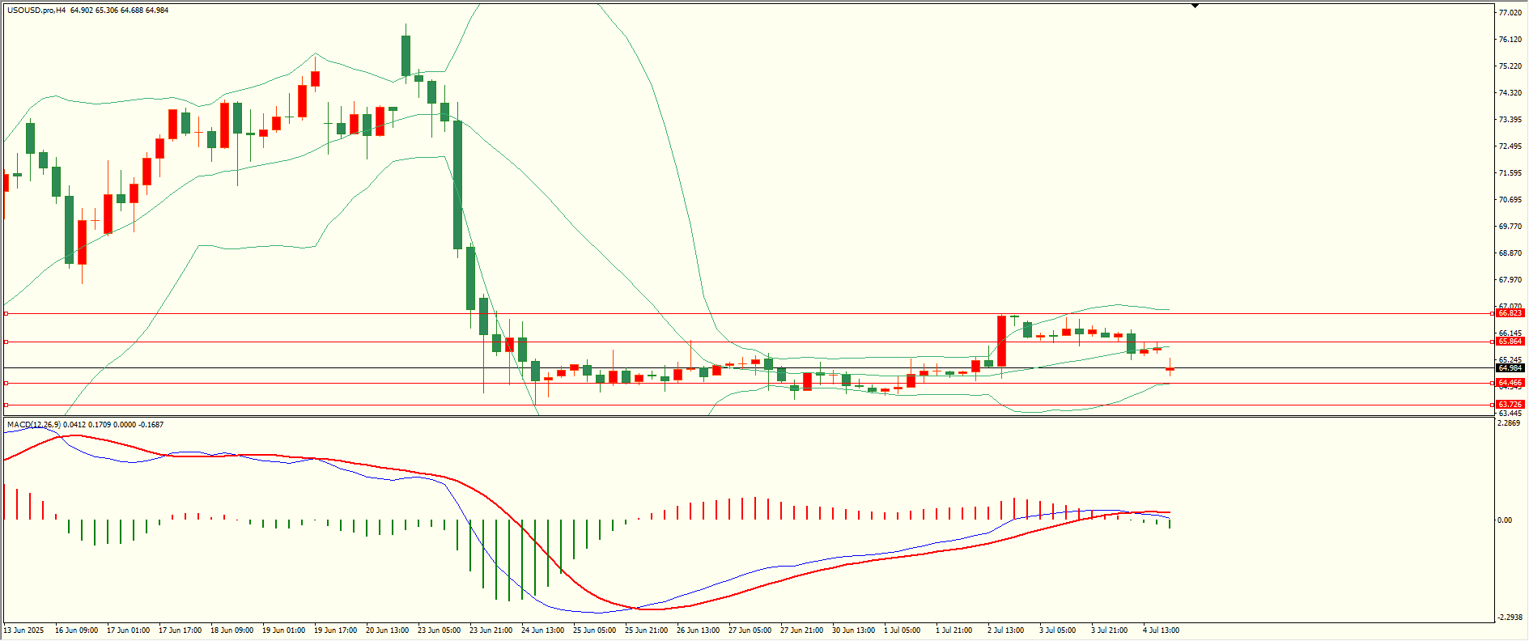This screenshot has height=641, width=1529.
Task: Click the 75.220 price scale label
Action: [1510, 66]
